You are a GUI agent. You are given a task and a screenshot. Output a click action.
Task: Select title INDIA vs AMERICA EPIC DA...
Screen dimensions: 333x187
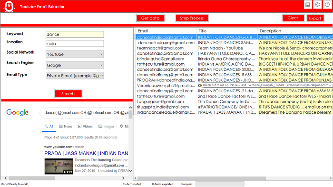pyautogui.click(x=227, y=64)
